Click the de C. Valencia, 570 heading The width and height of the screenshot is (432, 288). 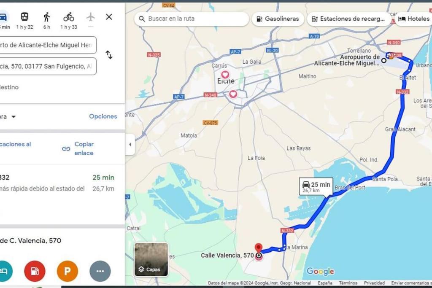[30, 241]
